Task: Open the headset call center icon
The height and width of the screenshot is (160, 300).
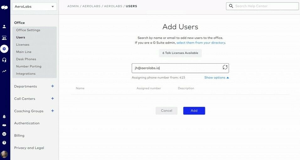Action: (x=4, y=60)
